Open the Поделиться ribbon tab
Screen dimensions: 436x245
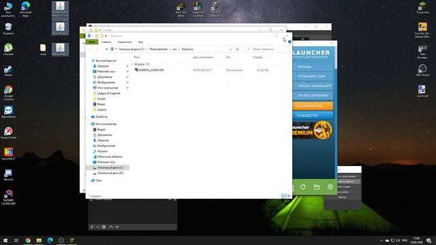tap(124, 42)
